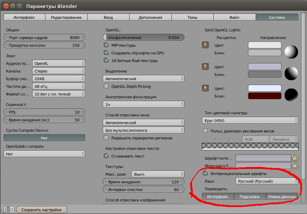Screen dimensions: 307x214
Task: Click first light Блик color swatch
Action: pos(264,53)
